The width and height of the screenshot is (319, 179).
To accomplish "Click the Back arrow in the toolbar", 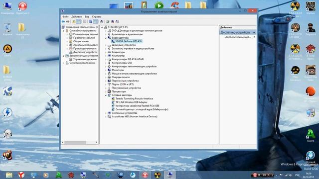I will click(x=63, y=21).
